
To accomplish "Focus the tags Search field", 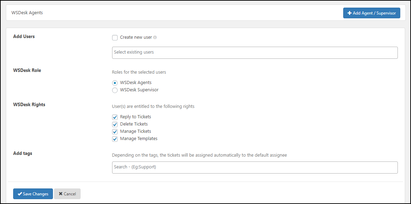I will pyautogui.click(x=255, y=167).
